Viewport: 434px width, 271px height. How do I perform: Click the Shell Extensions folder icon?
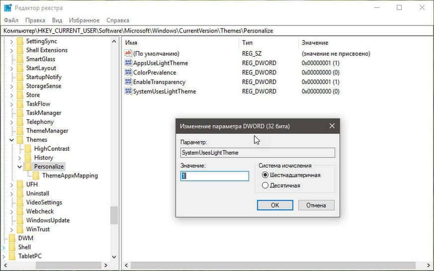click(x=20, y=50)
